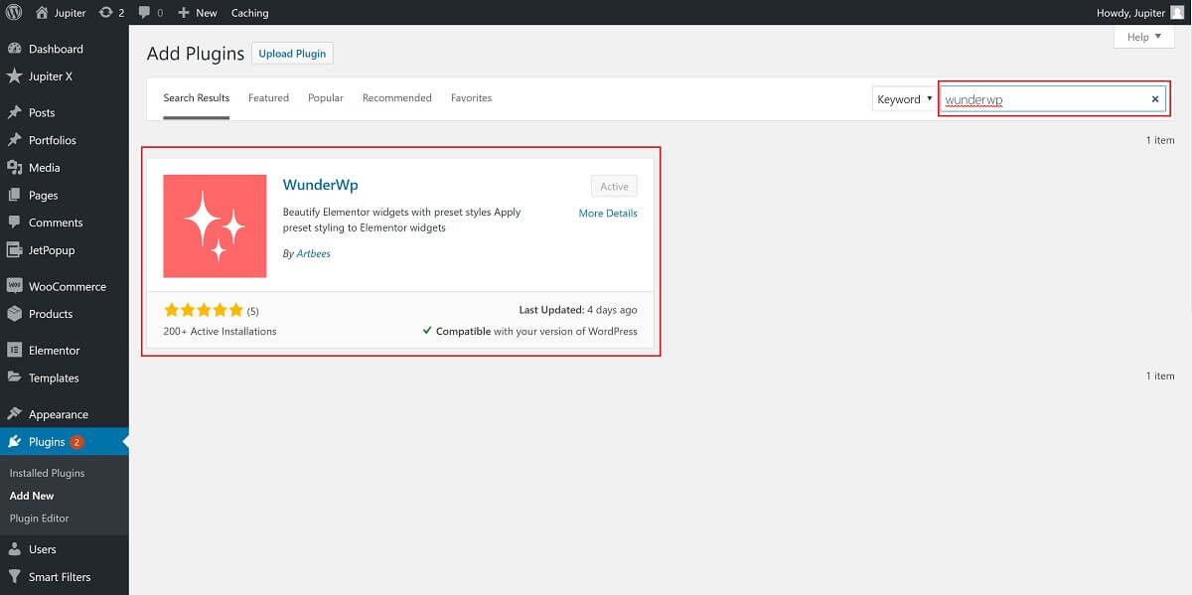Click the Users person icon
Screen dimensions: 1192x595
click(x=14, y=549)
